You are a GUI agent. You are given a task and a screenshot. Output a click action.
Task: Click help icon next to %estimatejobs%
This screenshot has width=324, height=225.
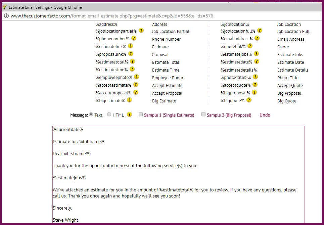(256, 54)
